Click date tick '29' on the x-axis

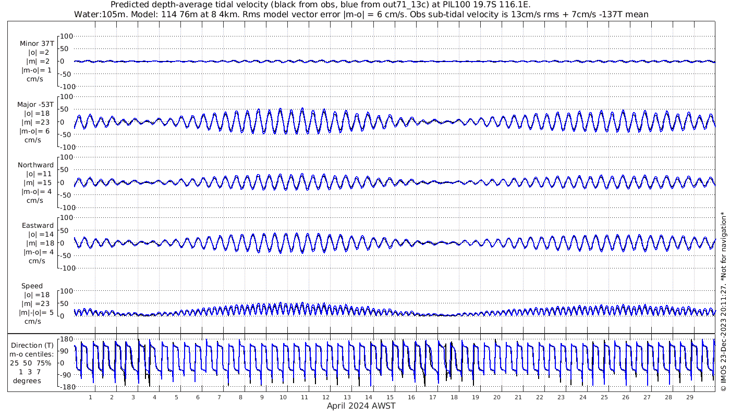(x=689, y=397)
